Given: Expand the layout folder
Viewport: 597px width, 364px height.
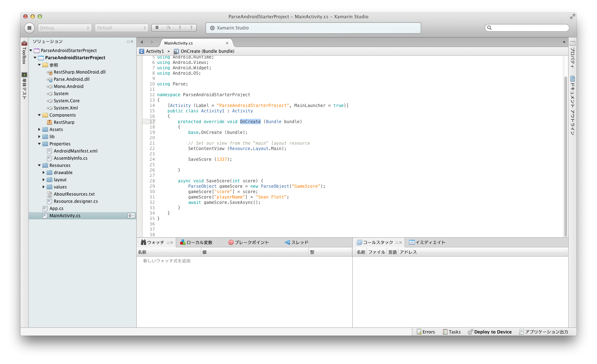Looking at the screenshot, I should tap(44, 180).
